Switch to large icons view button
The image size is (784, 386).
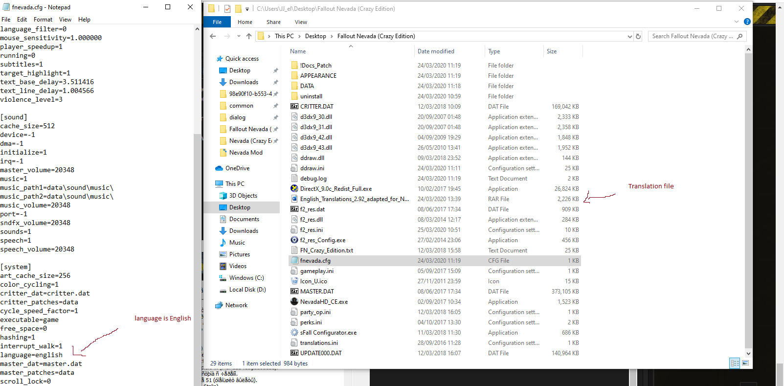(745, 363)
